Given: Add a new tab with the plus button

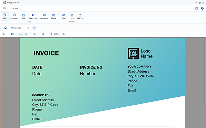Looking at the screenshot, I should (34, 28).
